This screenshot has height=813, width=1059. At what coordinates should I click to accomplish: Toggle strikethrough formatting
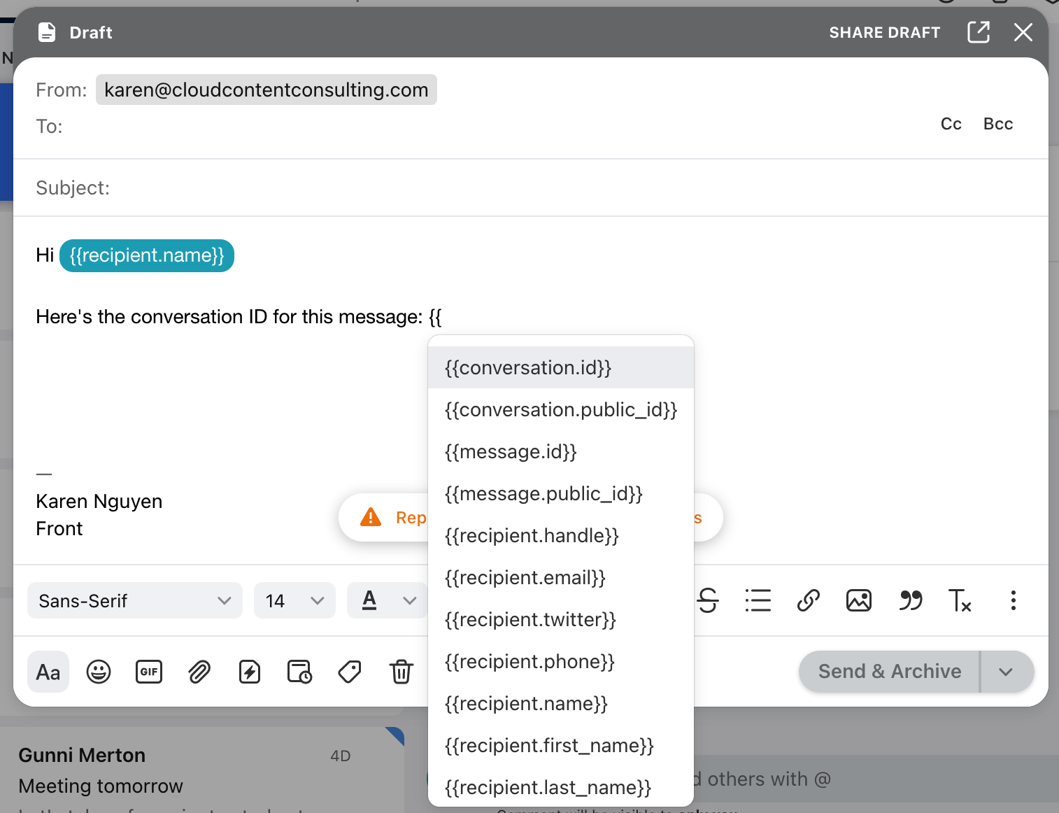coord(708,600)
